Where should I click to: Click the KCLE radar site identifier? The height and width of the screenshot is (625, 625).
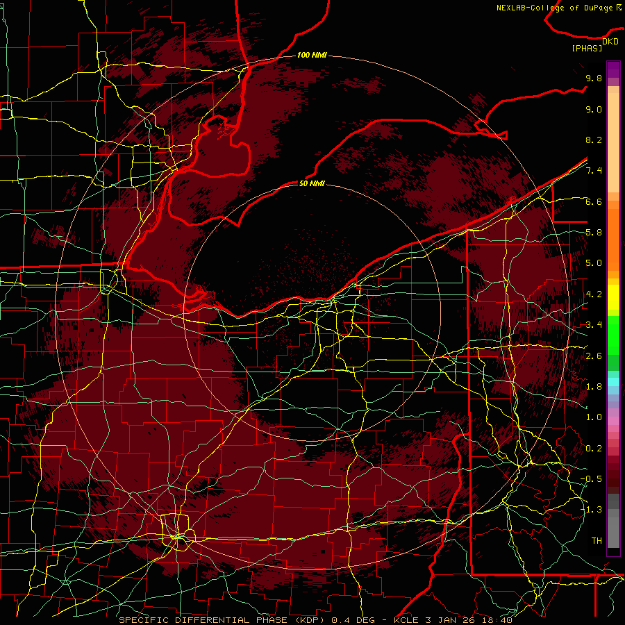pyautogui.click(x=406, y=620)
